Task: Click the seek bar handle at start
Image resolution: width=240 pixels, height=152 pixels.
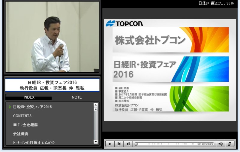Action: tap(136, 144)
